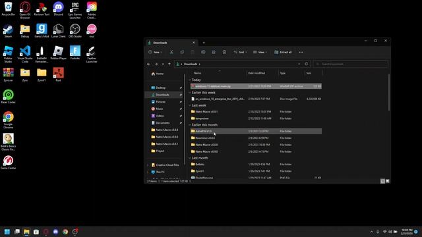Select Documents in navigation pane
This screenshot has height=237, width=422.
160,123
